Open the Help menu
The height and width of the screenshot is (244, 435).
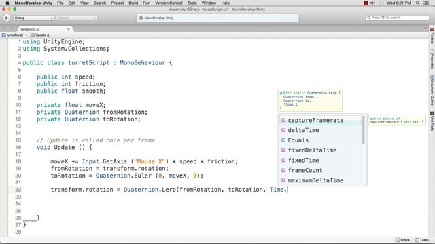coord(225,3)
